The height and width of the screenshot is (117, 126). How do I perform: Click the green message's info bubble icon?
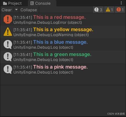tap(8, 57)
